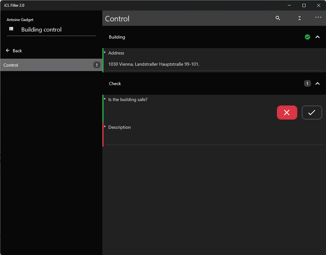Viewport: 326px width, 255px height.
Task: Collapse the Check section chevron
Action: coord(317,84)
